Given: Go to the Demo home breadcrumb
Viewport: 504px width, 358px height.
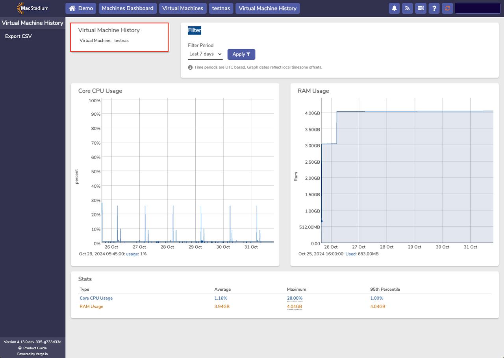Looking at the screenshot, I should [x=81, y=8].
